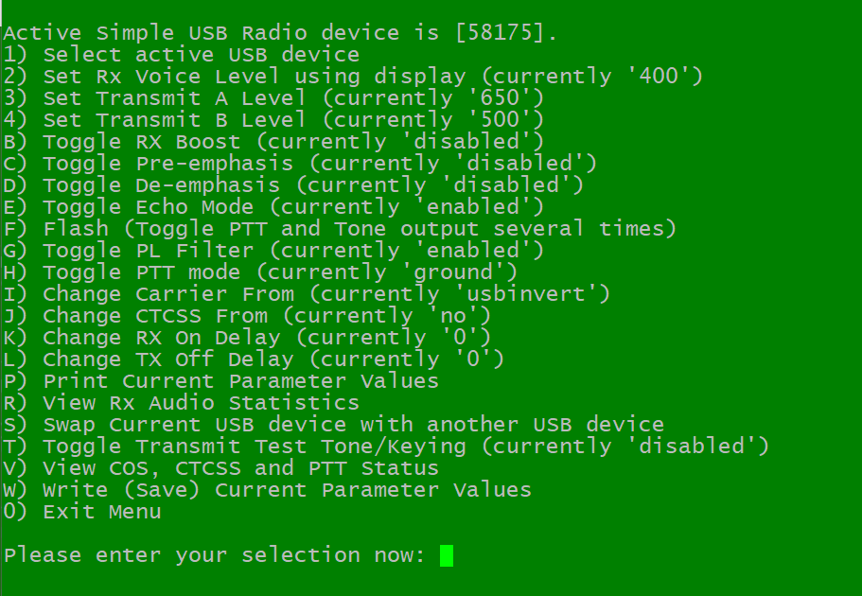Click the Set Rx Voice Level option
This screenshot has height=596, width=862.
353,77
